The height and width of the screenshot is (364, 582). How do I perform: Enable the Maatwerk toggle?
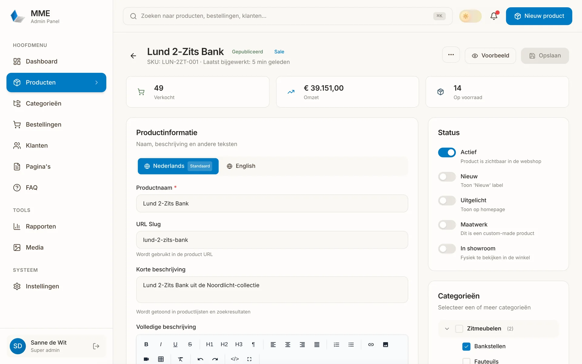[447, 225]
